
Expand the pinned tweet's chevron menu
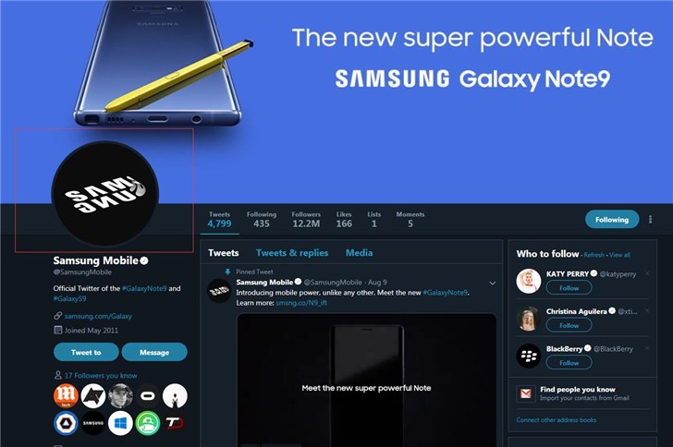pyautogui.click(x=493, y=284)
